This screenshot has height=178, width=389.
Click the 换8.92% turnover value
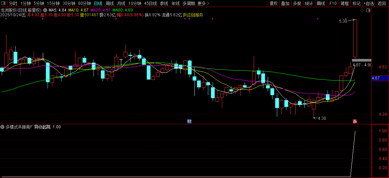click(x=153, y=15)
